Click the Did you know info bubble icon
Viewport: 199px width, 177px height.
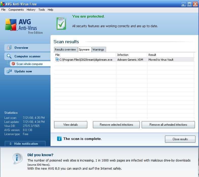click(x=17, y=158)
